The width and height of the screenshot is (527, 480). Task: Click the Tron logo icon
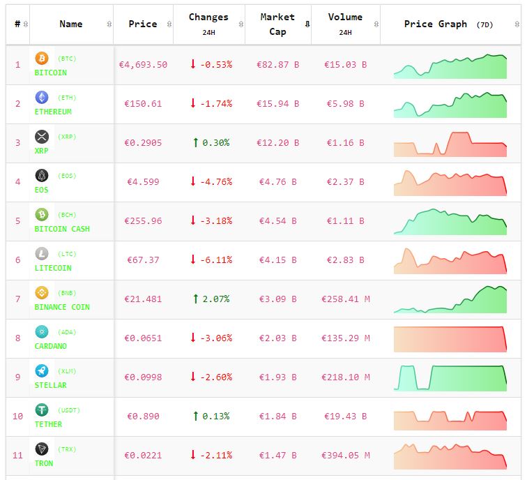(x=42, y=449)
